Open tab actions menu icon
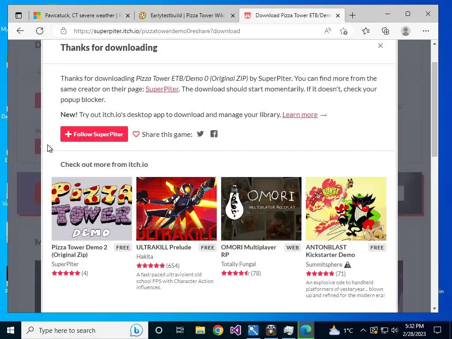Screen dimensions: 452x339 tap(19, 15)
